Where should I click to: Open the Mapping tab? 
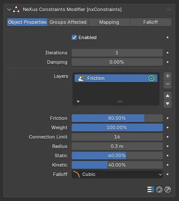coord(109,22)
